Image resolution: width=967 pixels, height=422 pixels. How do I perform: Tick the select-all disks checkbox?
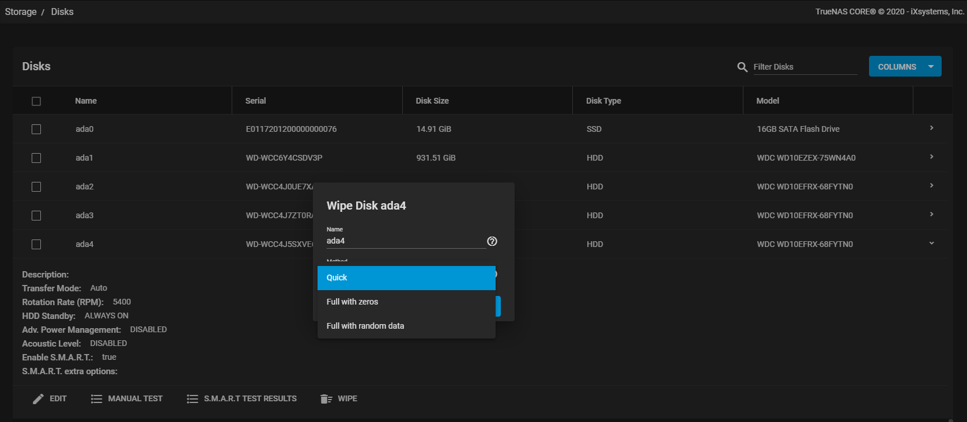coord(36,101)
